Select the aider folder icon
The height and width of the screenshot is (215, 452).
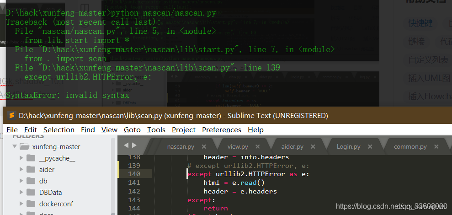pos(31,169)
